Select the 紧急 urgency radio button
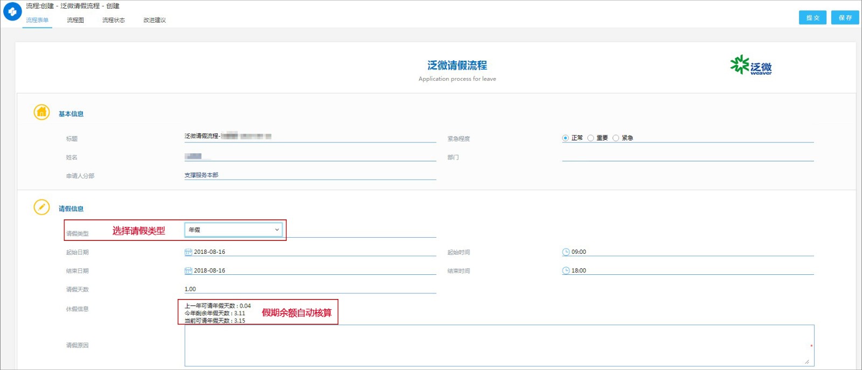This screenshot has height=370, width=862. click(x=616, y=138)
